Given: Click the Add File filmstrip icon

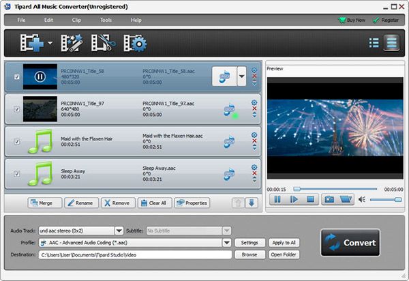Looking at the screenshot, I should click(x=32, y=42).
